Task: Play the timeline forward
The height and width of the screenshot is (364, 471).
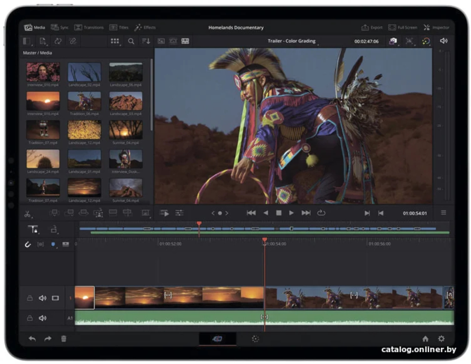Action: click(x=291, y=213)
